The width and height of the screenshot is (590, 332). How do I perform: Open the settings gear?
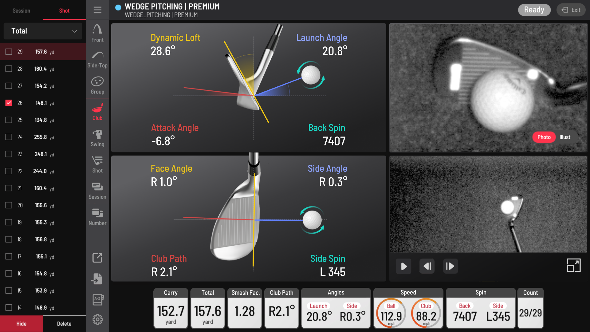point(97,320)
